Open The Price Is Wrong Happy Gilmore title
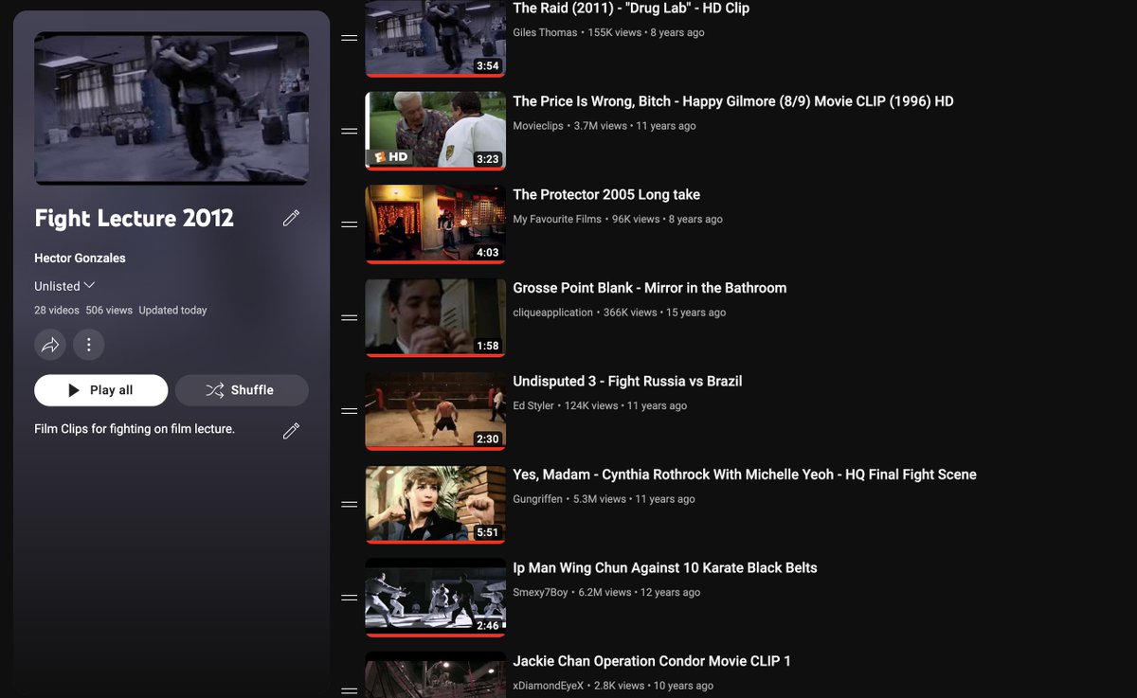 tap(733, 101)
